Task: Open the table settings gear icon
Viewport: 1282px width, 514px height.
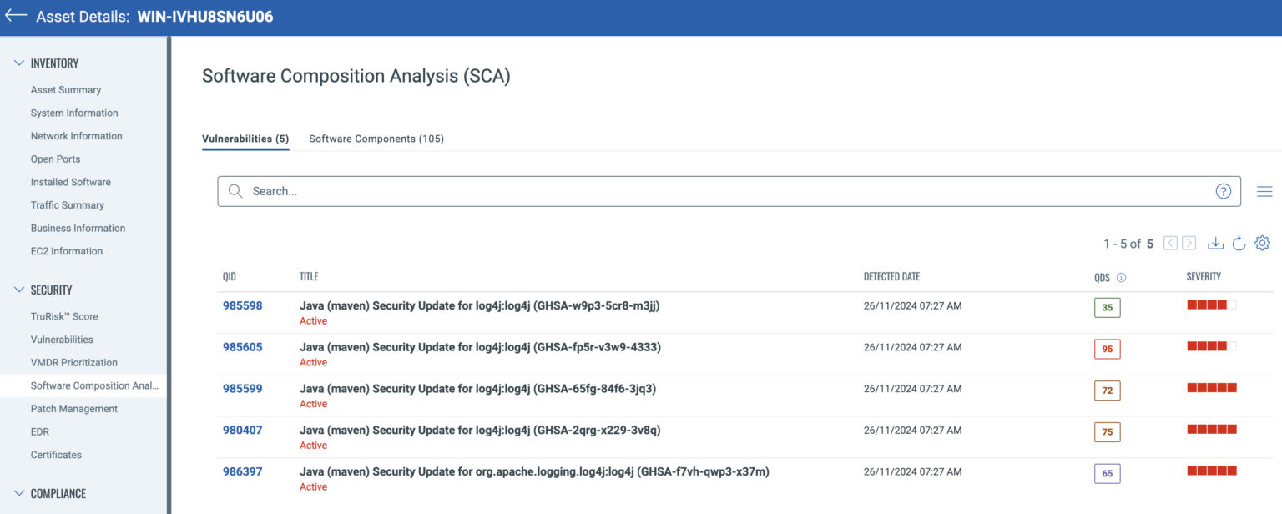Action: click(x=1262, y=243)
